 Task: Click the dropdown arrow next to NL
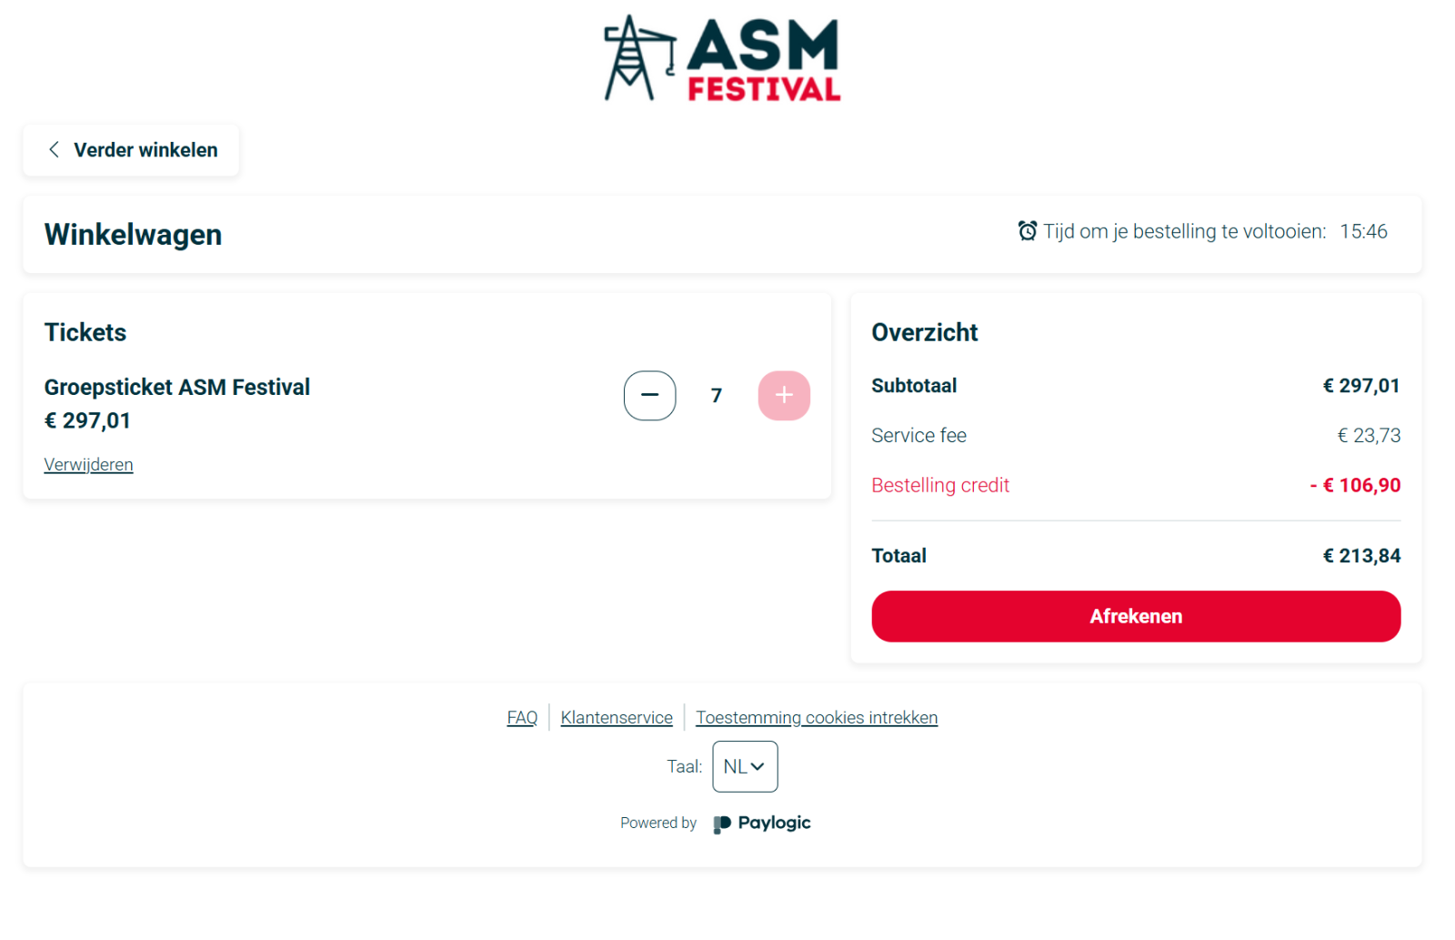click(758, 767)
